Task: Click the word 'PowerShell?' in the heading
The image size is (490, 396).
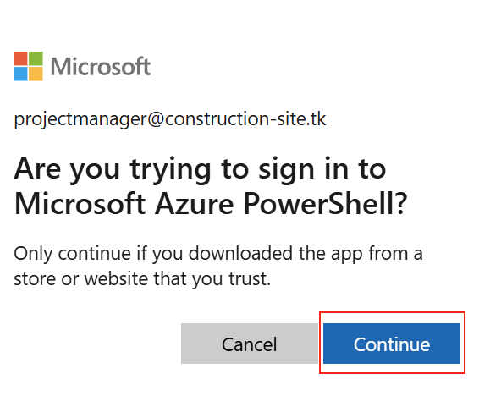Action: [x=326, y=203]
